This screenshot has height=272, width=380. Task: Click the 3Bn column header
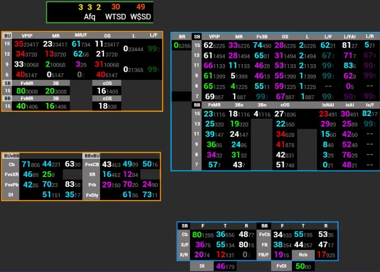point(261,105)
